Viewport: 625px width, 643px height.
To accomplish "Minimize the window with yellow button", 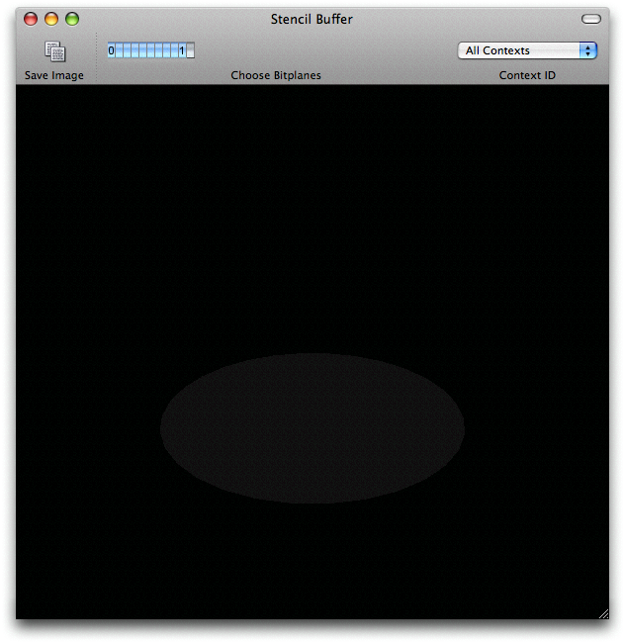I will 51,19.
